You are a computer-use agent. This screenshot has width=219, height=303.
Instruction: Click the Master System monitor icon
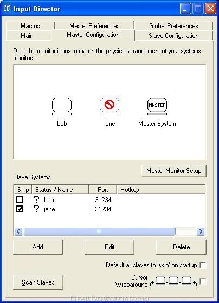tap(157, 106)
